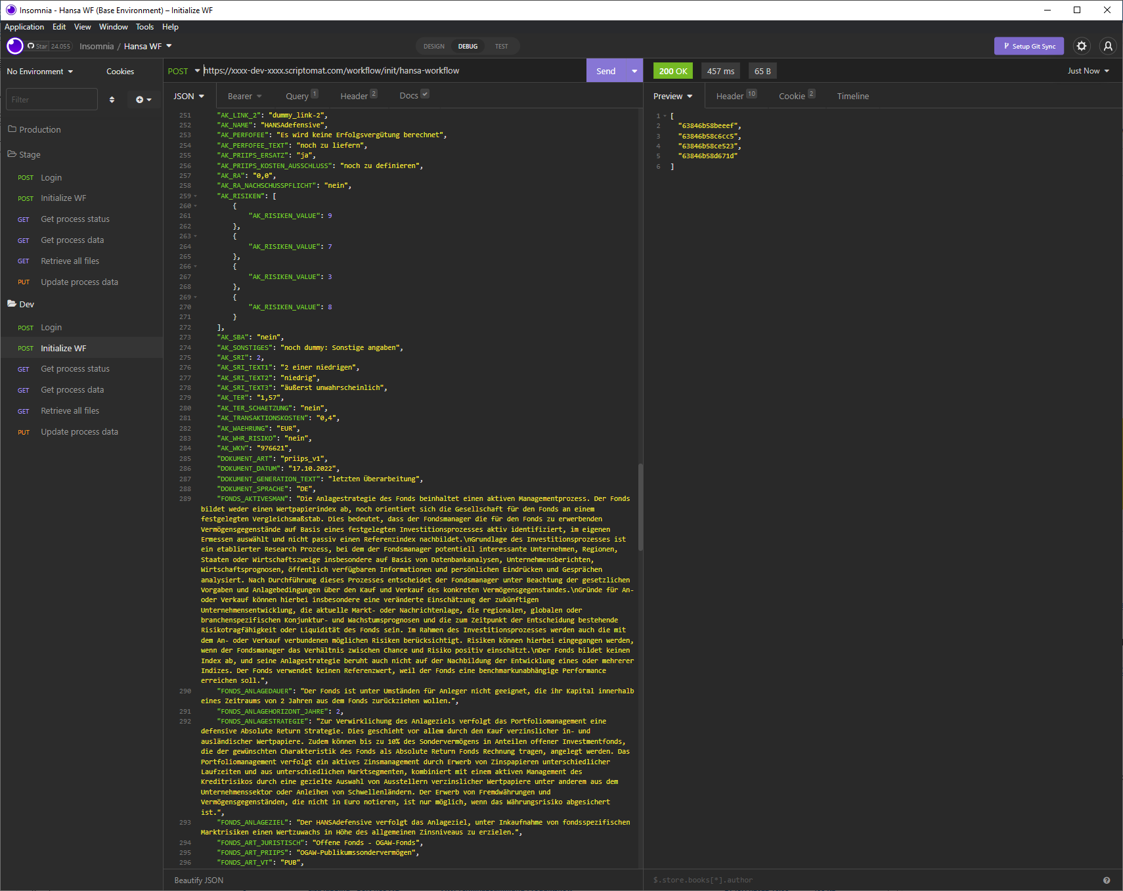Image resolution: width=1123 pixels, height=891 pixels.
Task: Click the request editor vertical scrollbar
Action: coord(640,507)
